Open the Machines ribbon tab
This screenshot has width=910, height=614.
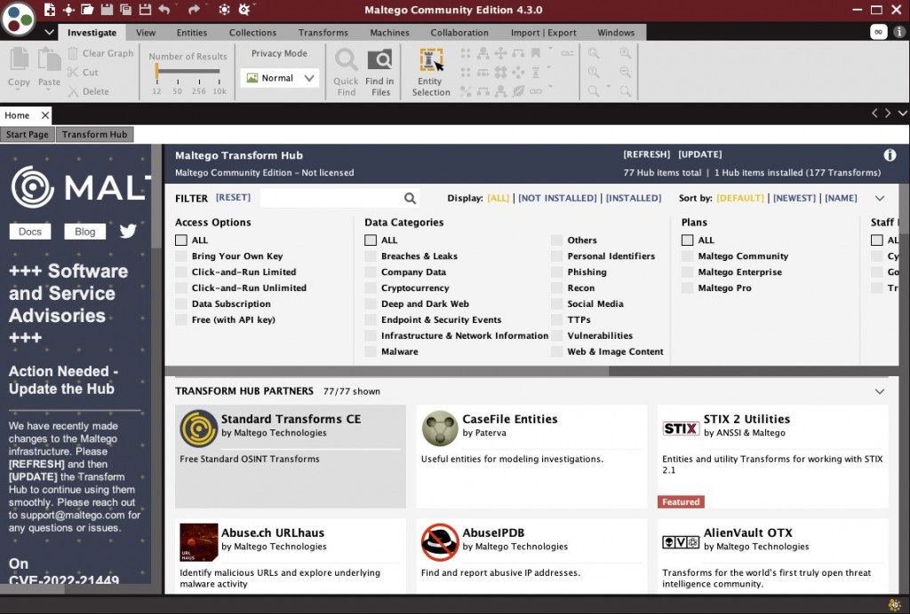click(x=389, y=33)
